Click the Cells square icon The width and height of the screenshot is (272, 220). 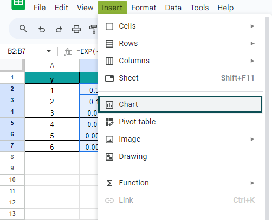pos(109,26)
